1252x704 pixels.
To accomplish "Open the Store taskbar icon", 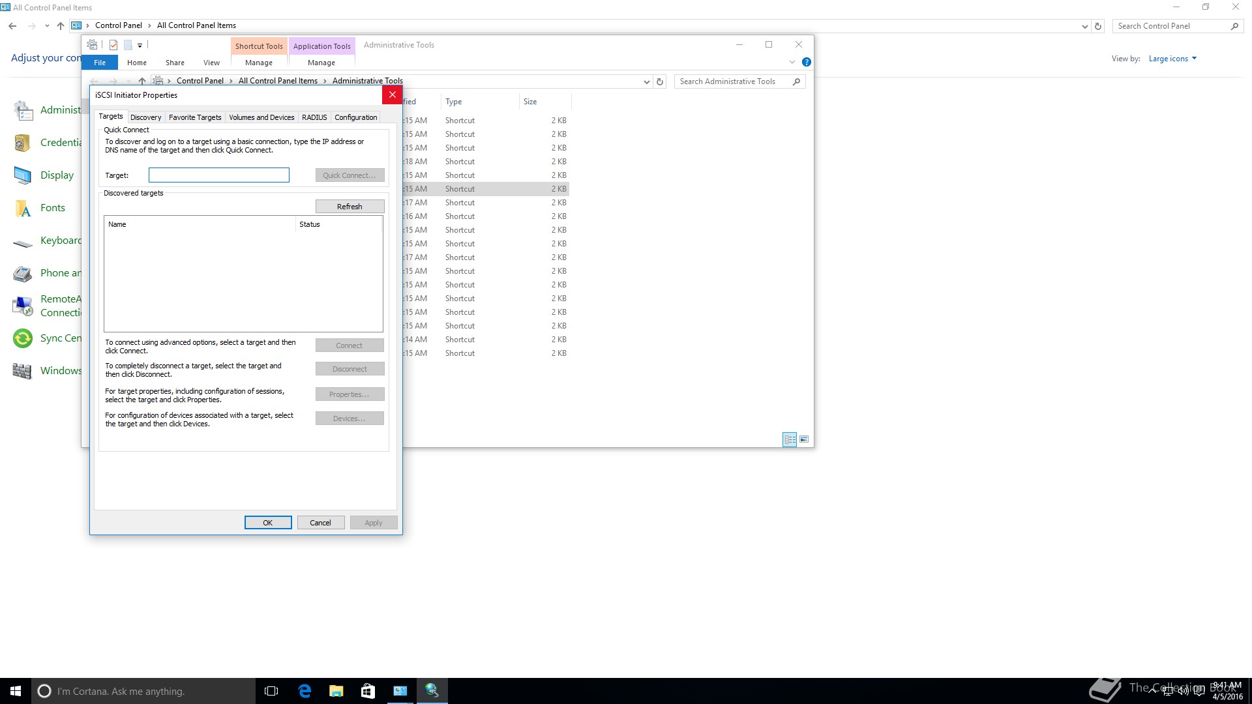I will (368, 691).
